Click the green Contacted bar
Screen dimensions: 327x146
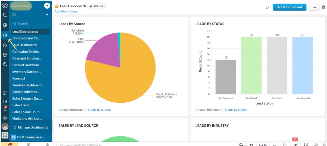pos(251,66)
